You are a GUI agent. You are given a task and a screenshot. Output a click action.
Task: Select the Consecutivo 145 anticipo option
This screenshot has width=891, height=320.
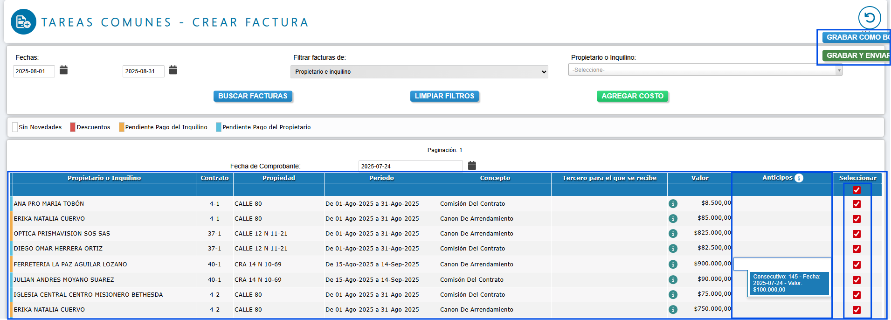(788, 283)
